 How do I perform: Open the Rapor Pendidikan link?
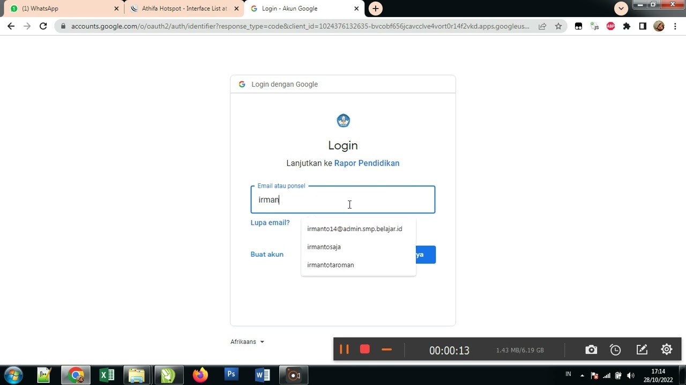click(x=367, y=163)
